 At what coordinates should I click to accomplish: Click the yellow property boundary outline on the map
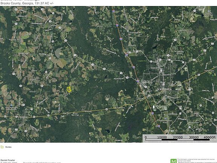coord(69,89)
